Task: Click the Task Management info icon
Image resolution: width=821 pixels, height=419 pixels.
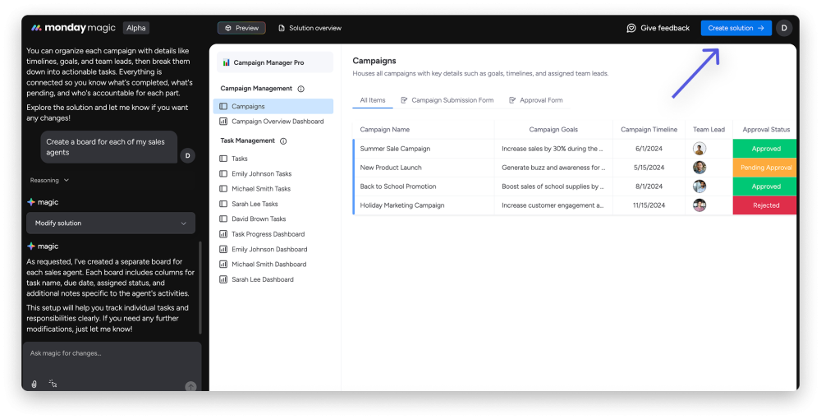Action: (x=283, y=140)
